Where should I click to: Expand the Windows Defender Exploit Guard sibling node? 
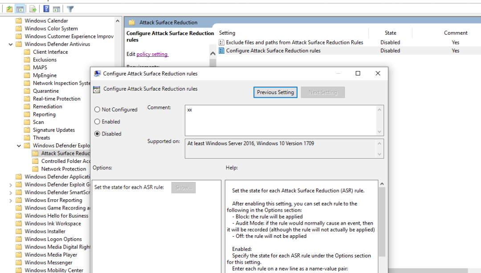tap(11, 185)
